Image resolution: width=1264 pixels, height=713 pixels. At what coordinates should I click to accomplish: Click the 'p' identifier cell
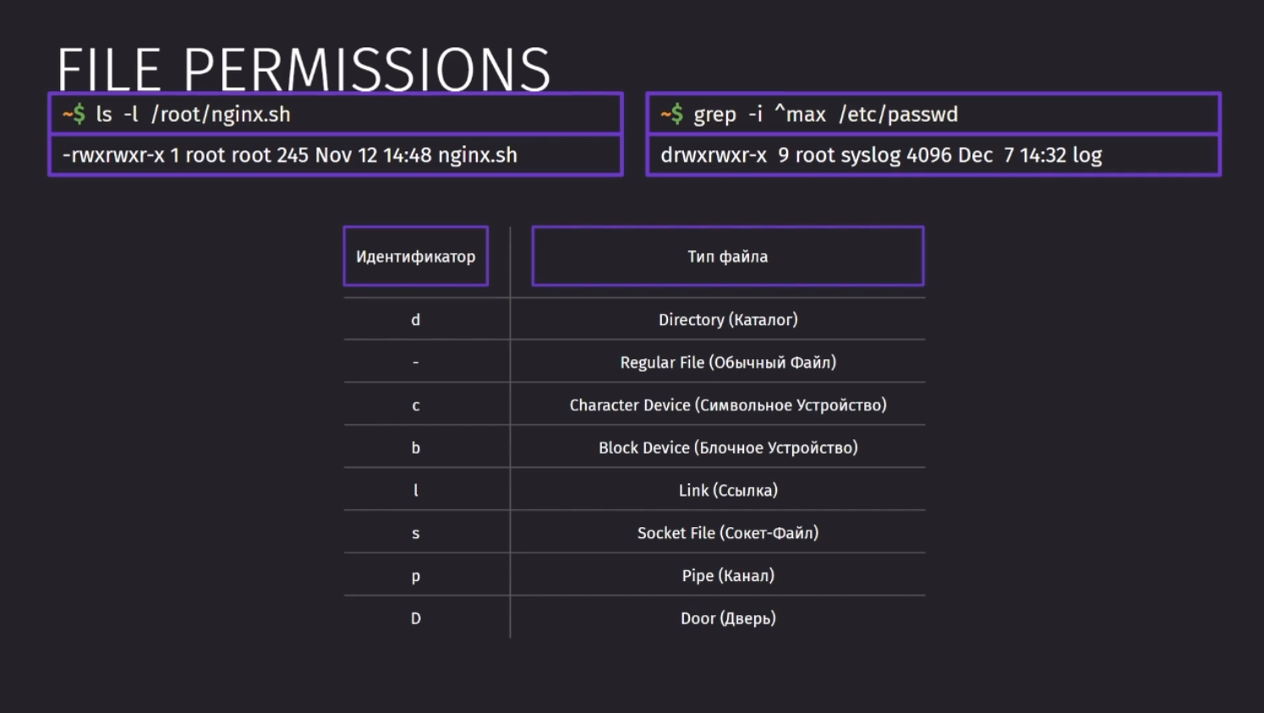(x=416, y=576)
